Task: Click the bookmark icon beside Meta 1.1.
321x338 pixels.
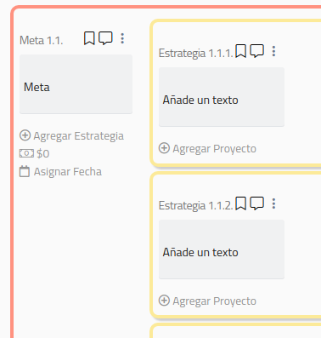Action: coord(89,38)
